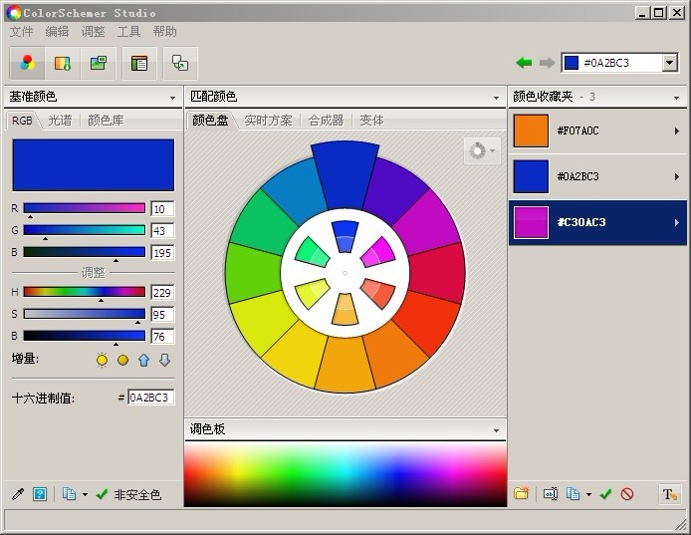Expand the 调色板 panel menu arrow
Image resolution: width=691 pixels, height=535 pixels.
(496, 430)
